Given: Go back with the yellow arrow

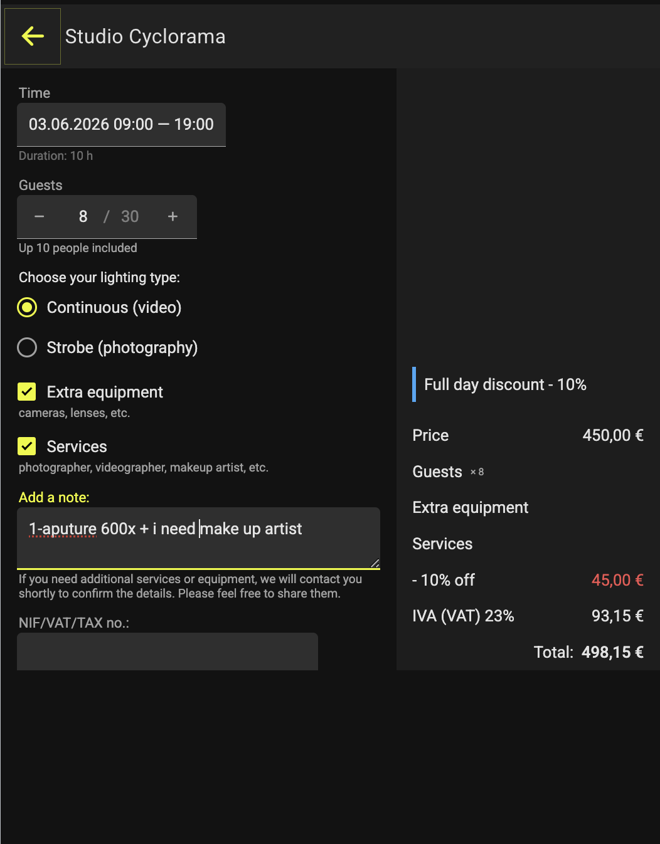Looking at the screenshot, I should [x=33, y=36].
